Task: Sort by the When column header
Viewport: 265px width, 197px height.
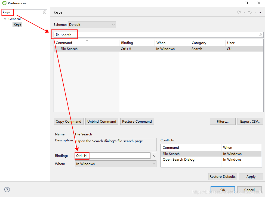Action: click(x=172, y=43)
